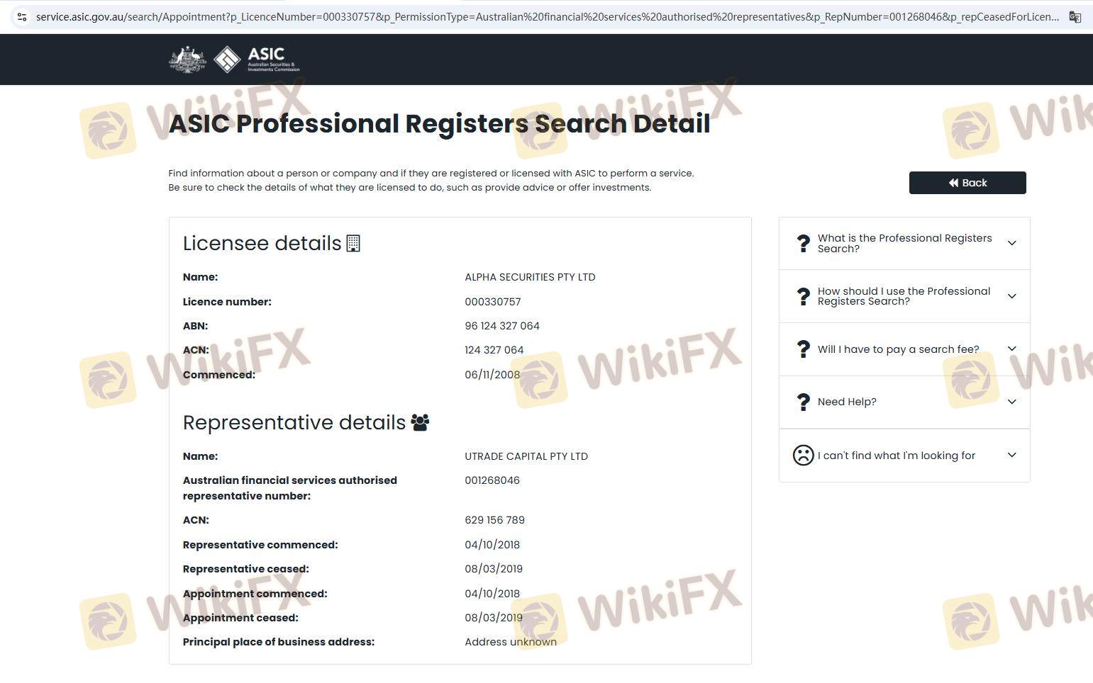This screenshot has width=1093, height=683.
Task: Open the Need Help? chevron
Action: (1011, 402)
